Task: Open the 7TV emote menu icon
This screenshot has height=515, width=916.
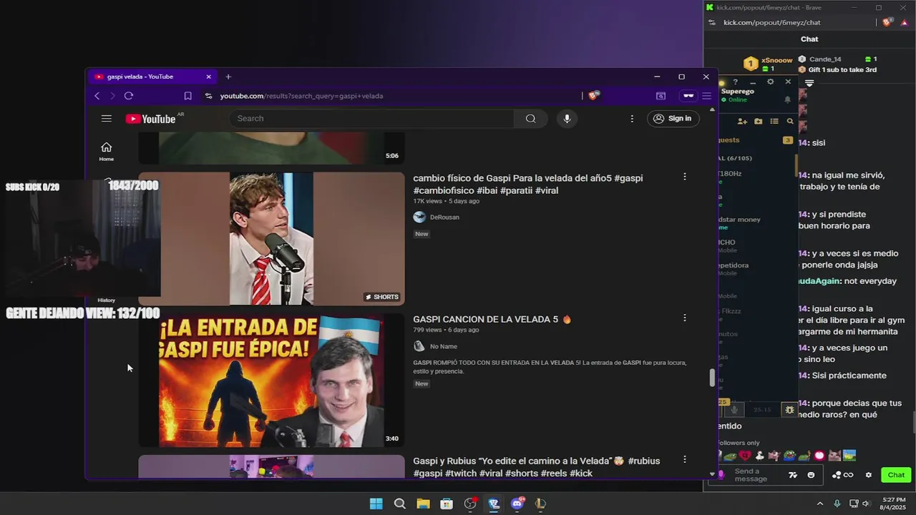Action: click(x=793, y=475)
